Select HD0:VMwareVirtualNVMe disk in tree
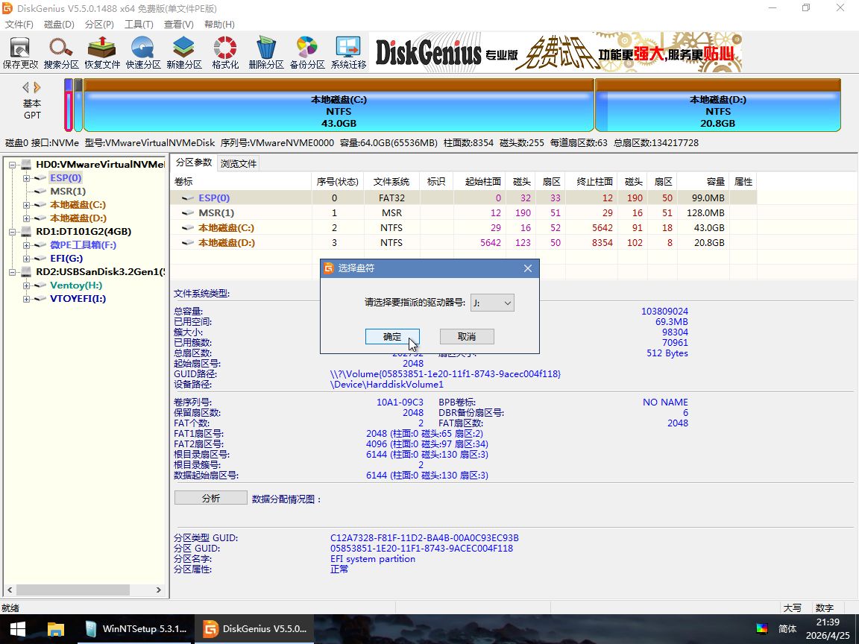The height and width of the screenshot is (644, 859). 100,164
